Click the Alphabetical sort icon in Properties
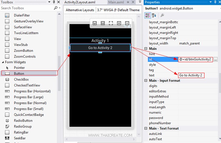This screenshot has width=221, height=143. tap(154, 15)
